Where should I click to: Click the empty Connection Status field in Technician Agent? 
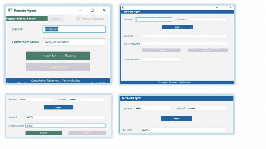pos(161,60)
